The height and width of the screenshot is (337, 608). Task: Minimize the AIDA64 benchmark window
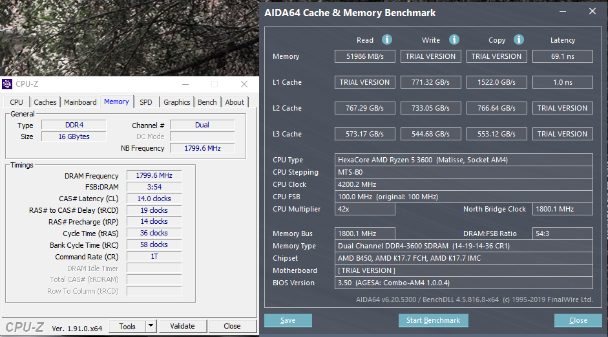pos(563,12)
